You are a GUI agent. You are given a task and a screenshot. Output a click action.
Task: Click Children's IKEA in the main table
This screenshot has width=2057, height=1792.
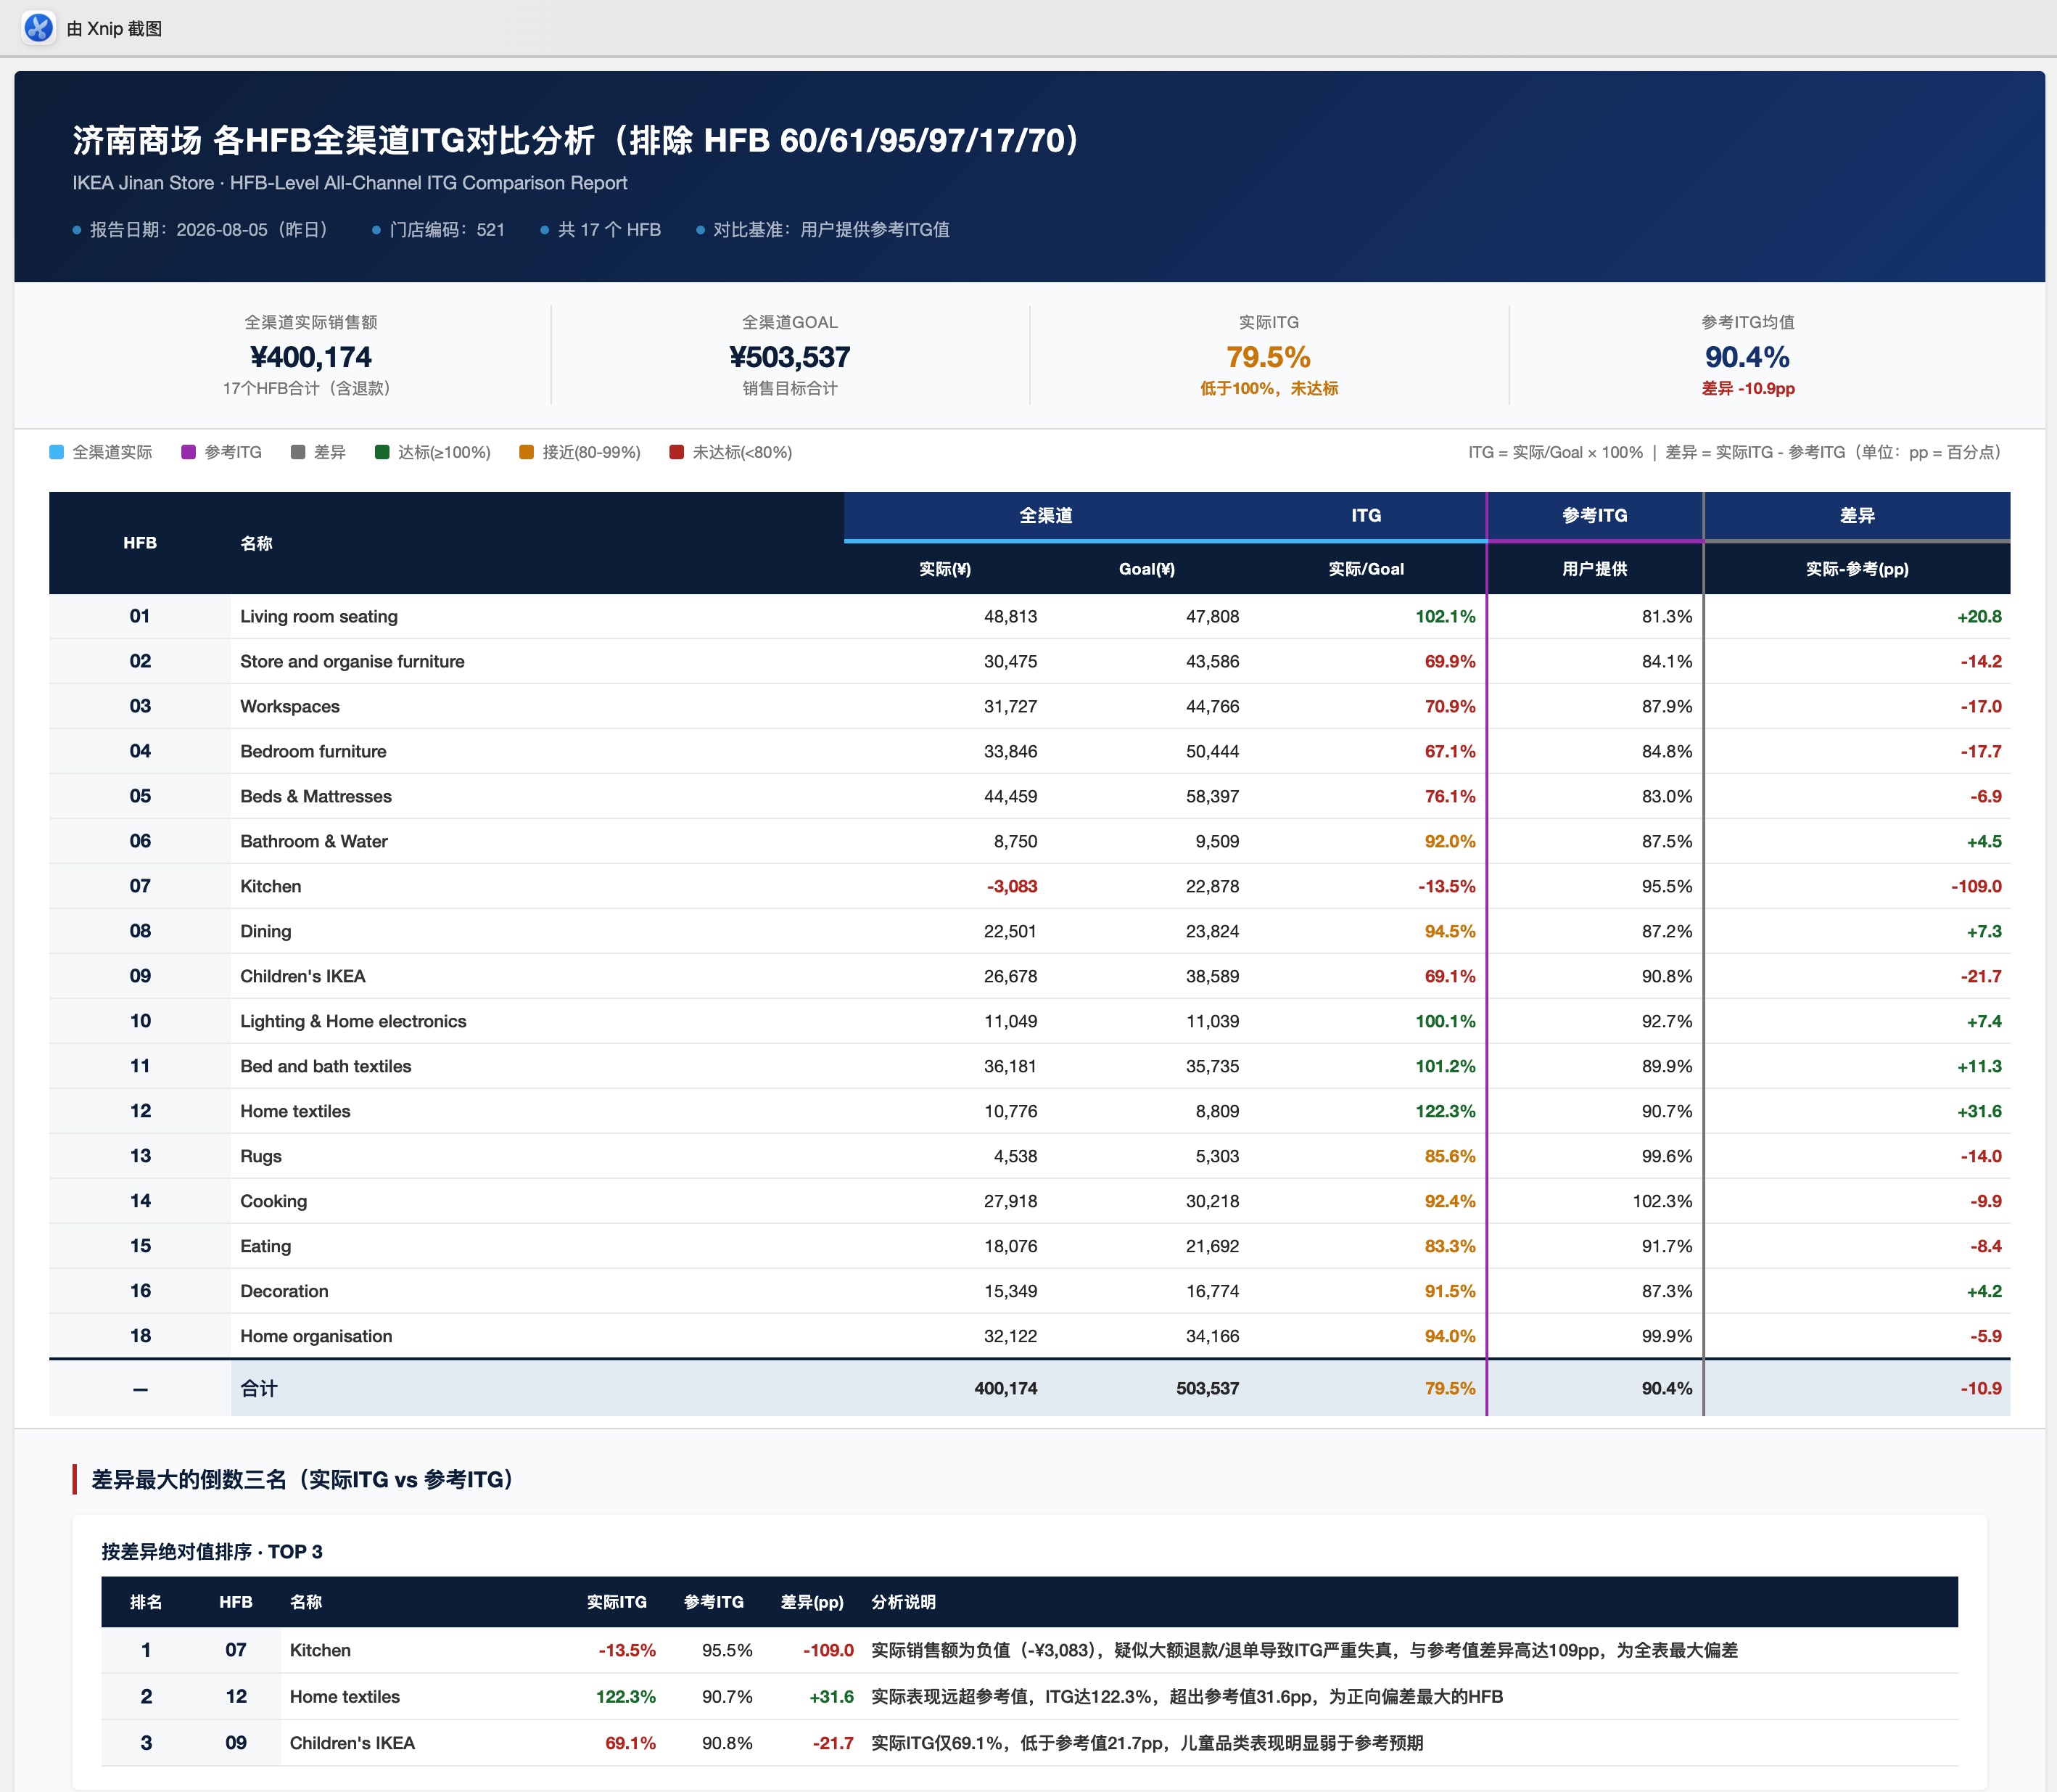pos(303,976)
